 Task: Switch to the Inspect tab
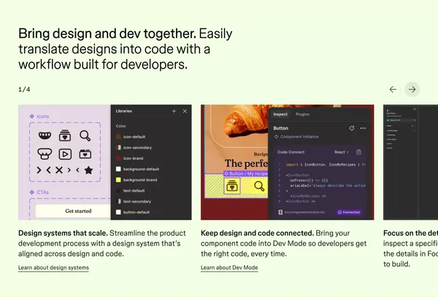pos(280,114)
